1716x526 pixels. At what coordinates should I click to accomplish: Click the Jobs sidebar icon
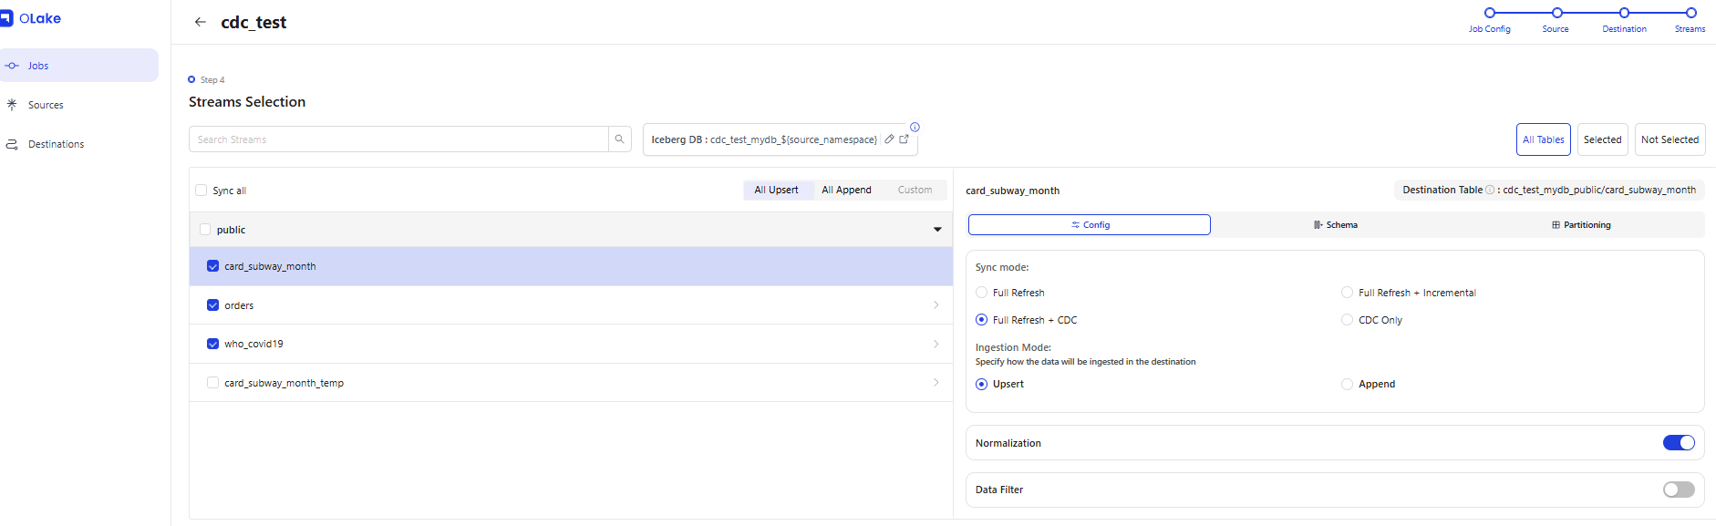click(12, 66)
